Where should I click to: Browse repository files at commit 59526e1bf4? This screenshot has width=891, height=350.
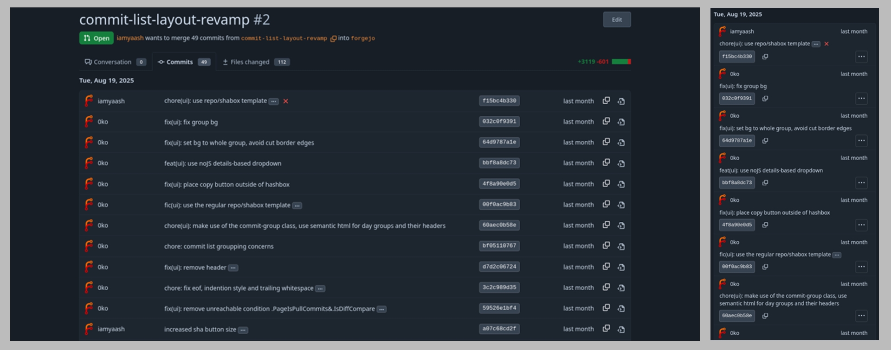click(621, 308)
